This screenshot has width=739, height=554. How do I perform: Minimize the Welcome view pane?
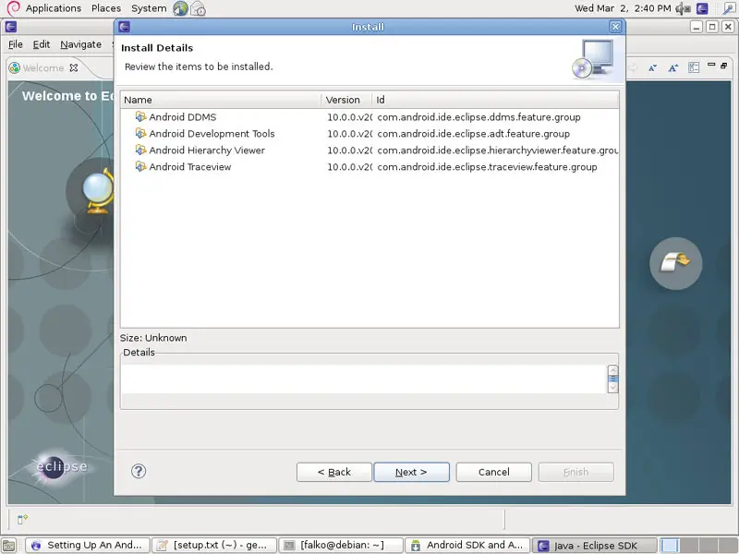(x=711, y=65)
